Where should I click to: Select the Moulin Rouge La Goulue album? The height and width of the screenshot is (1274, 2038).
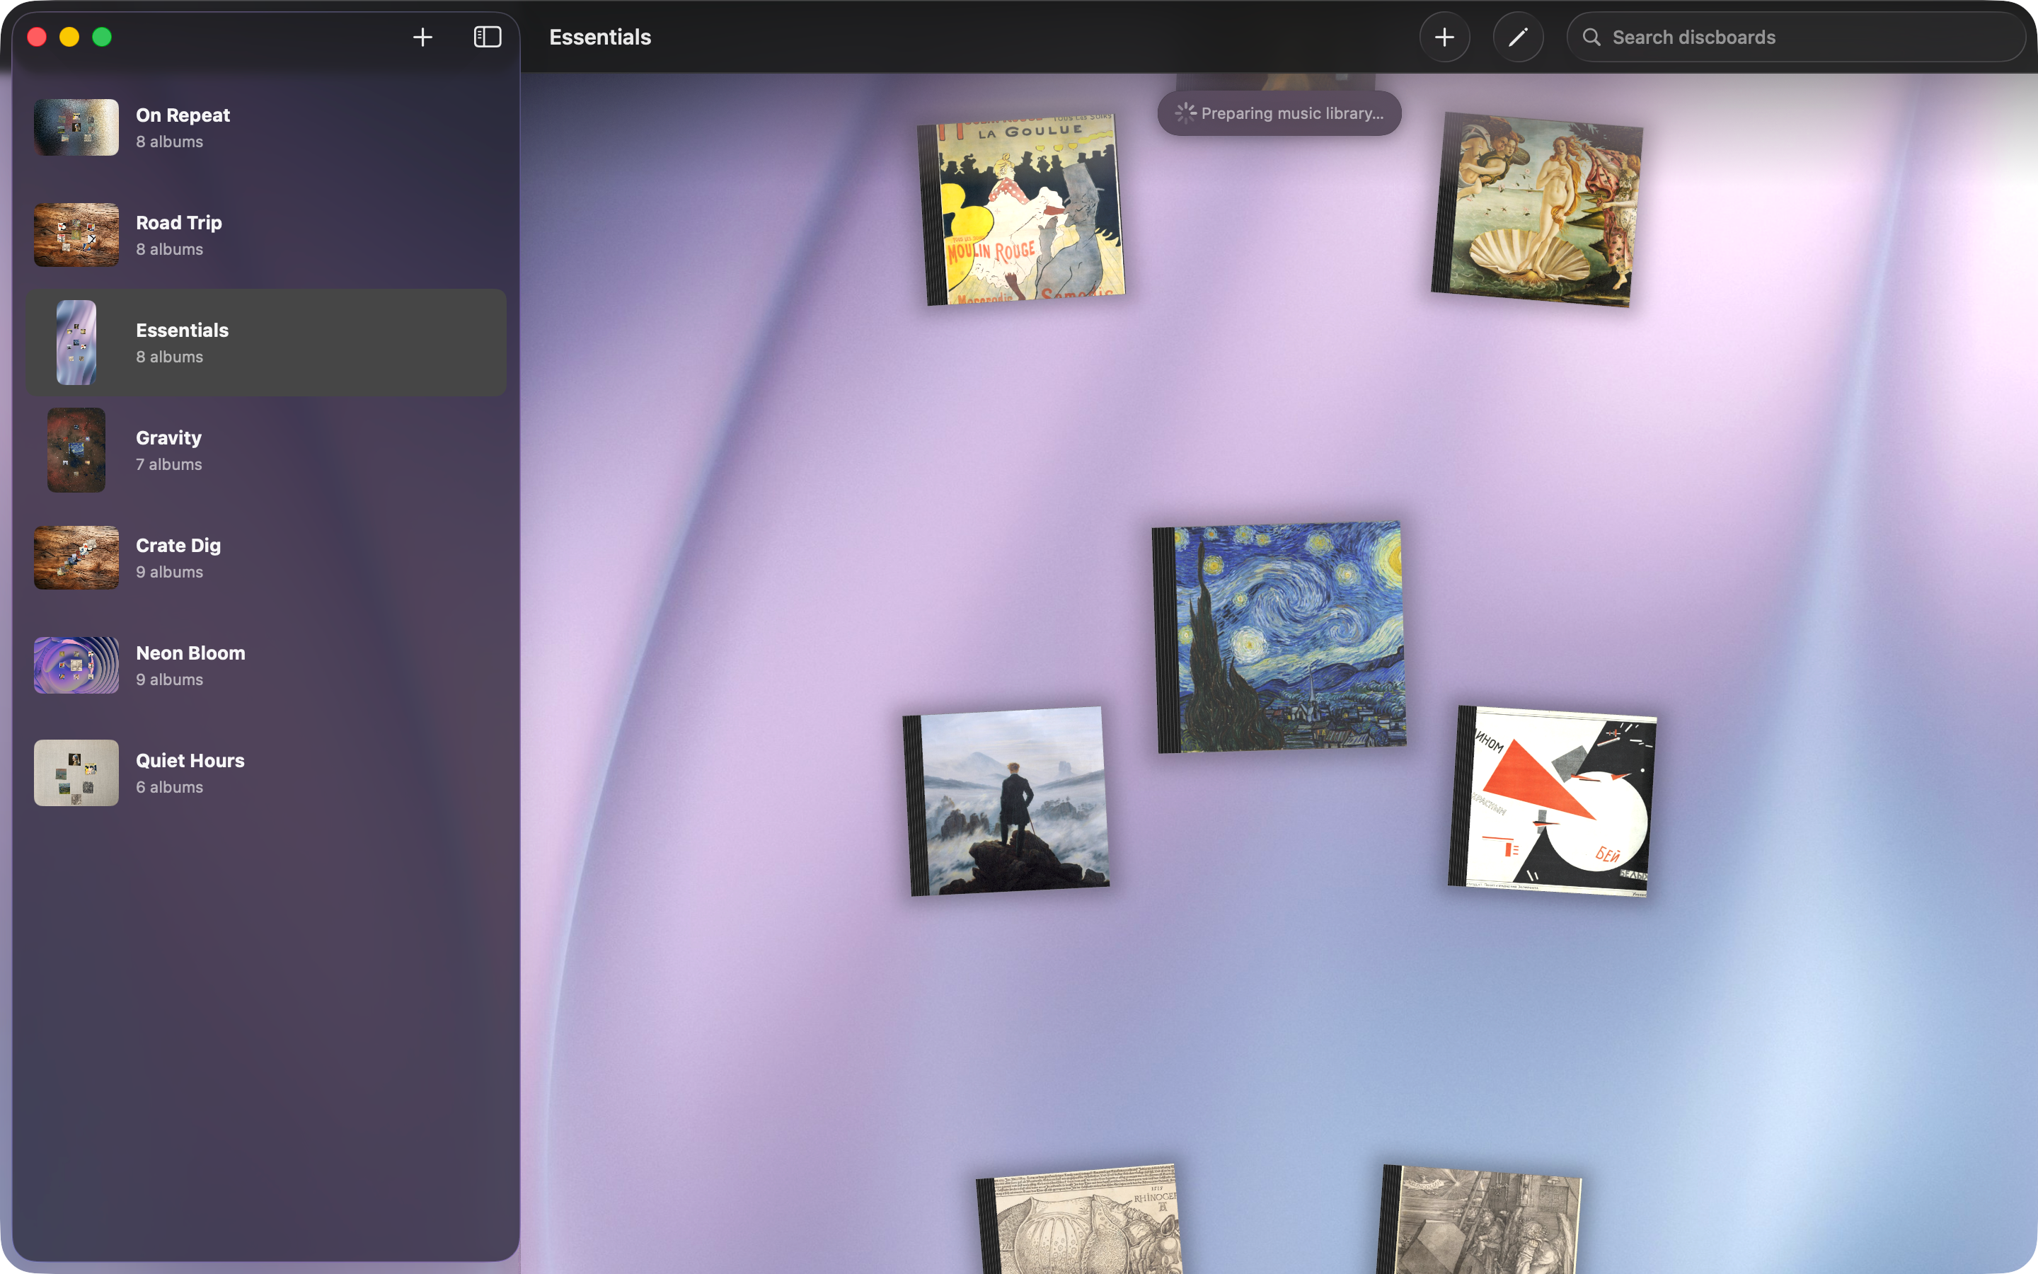[1022, 209]
